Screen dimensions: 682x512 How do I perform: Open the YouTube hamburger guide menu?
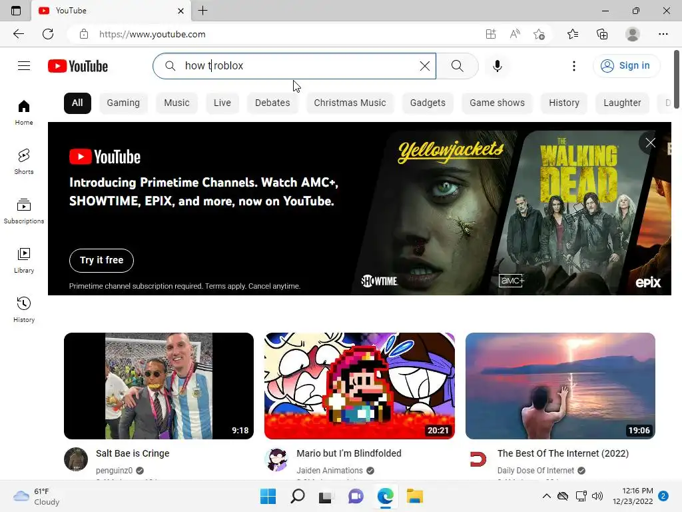[24, 66]
